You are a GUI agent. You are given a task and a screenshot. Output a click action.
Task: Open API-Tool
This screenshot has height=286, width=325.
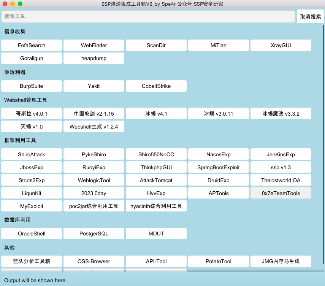(156, 261)
